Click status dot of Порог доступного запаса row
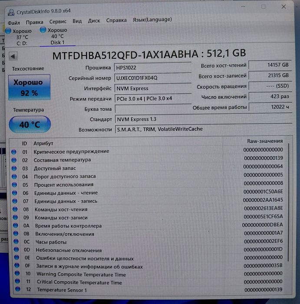The height and width of the screenshot is (304, 300). pyautogui.click(x=14, y=177)
